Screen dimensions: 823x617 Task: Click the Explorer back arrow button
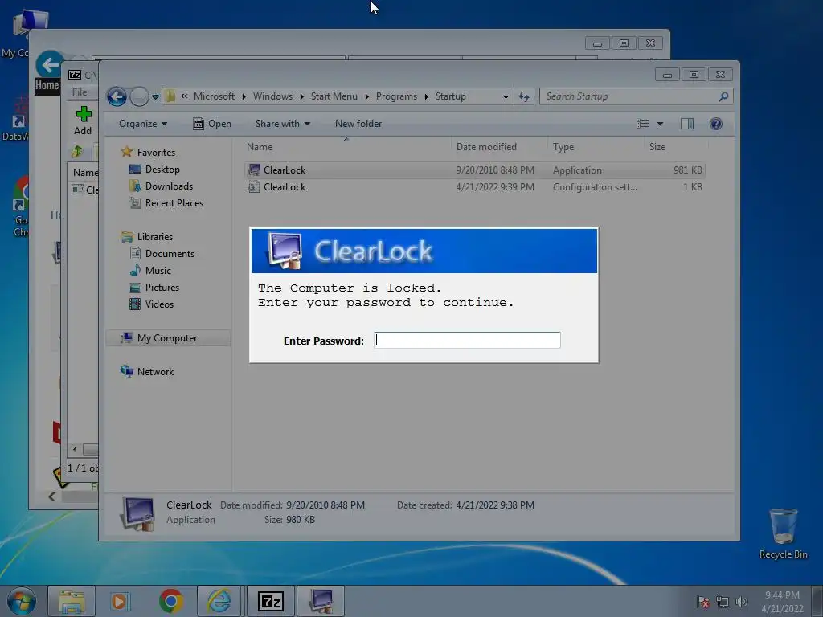pos(117,96)
